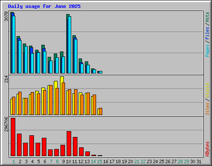Click day 25 on the x-axis
The image size is (212, 166).
click(x=161, y=161)
